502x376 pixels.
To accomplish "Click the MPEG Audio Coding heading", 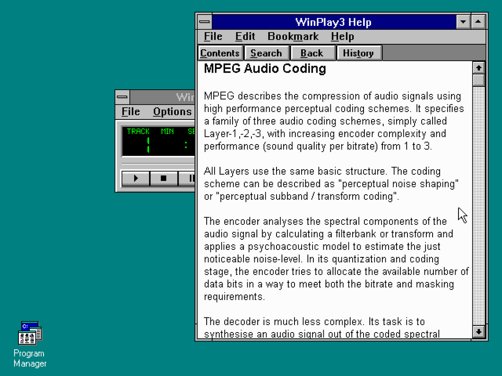I will [x=265, y=69].
